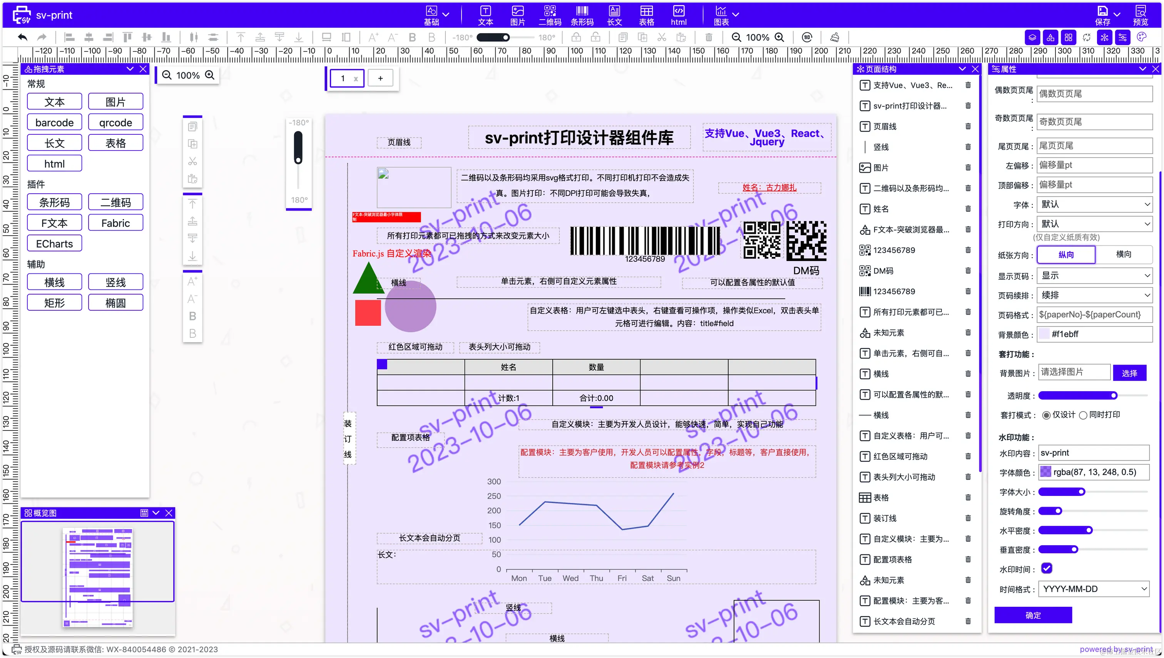This screenshot has height=658, width=1164.
Task: Switch paper orientation to the 横向 tab
Action: tap(1123, 254)
